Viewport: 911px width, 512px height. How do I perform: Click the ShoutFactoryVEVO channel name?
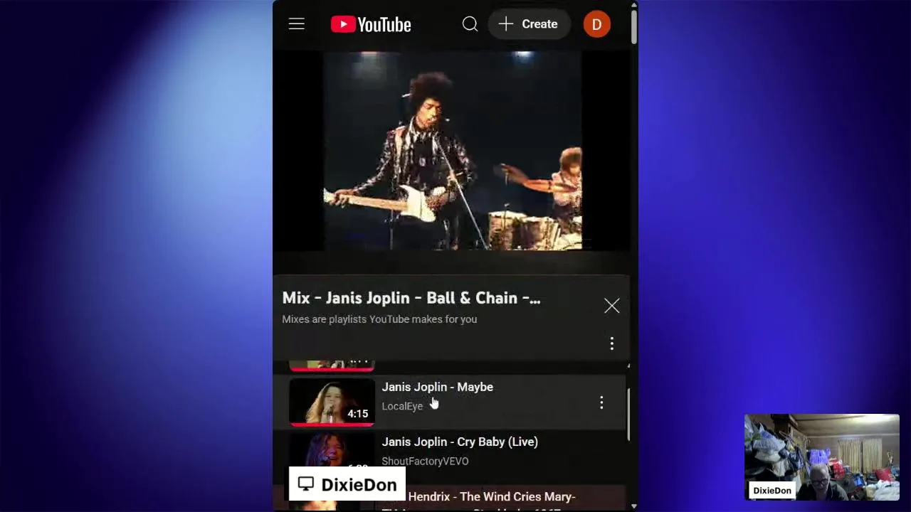point(425,461)
